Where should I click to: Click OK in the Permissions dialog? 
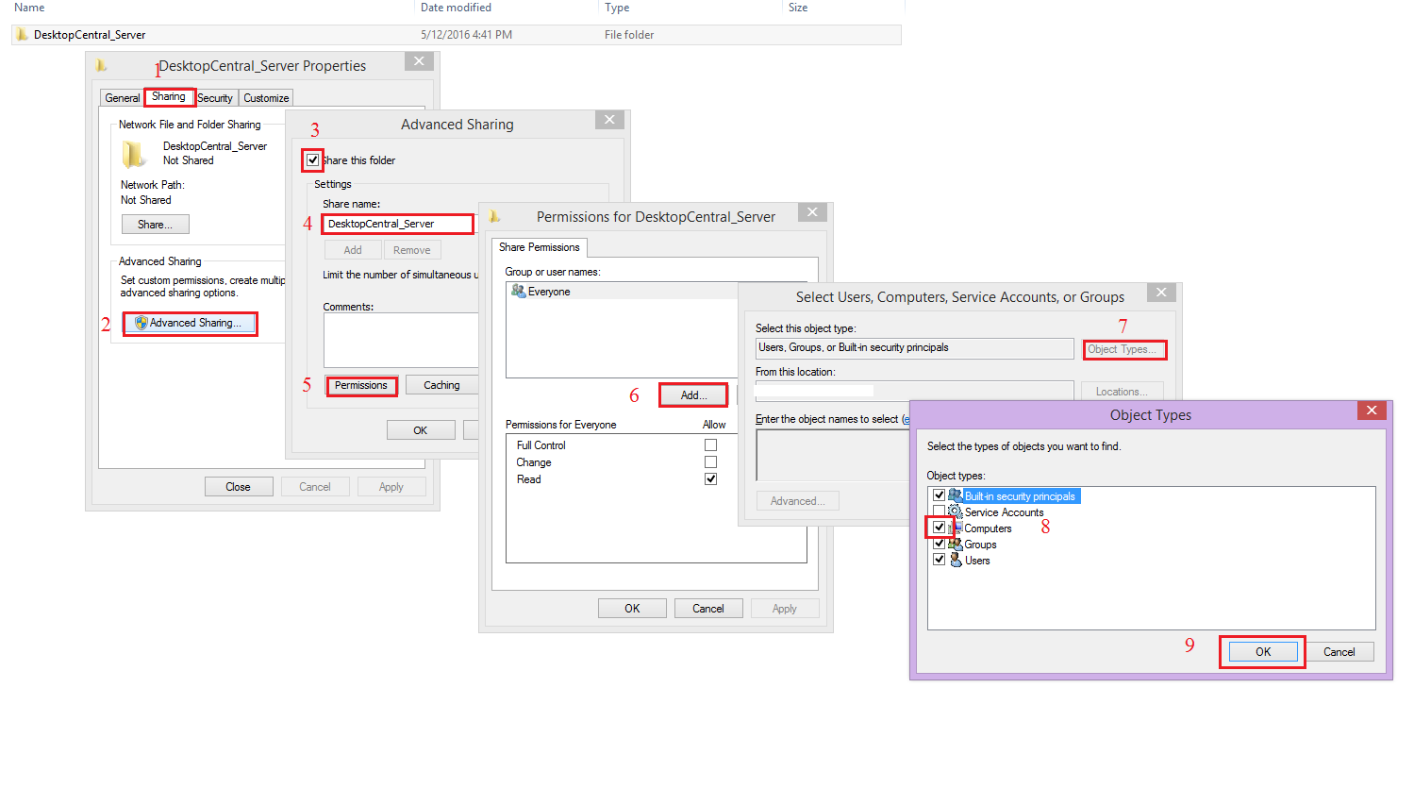632,609
